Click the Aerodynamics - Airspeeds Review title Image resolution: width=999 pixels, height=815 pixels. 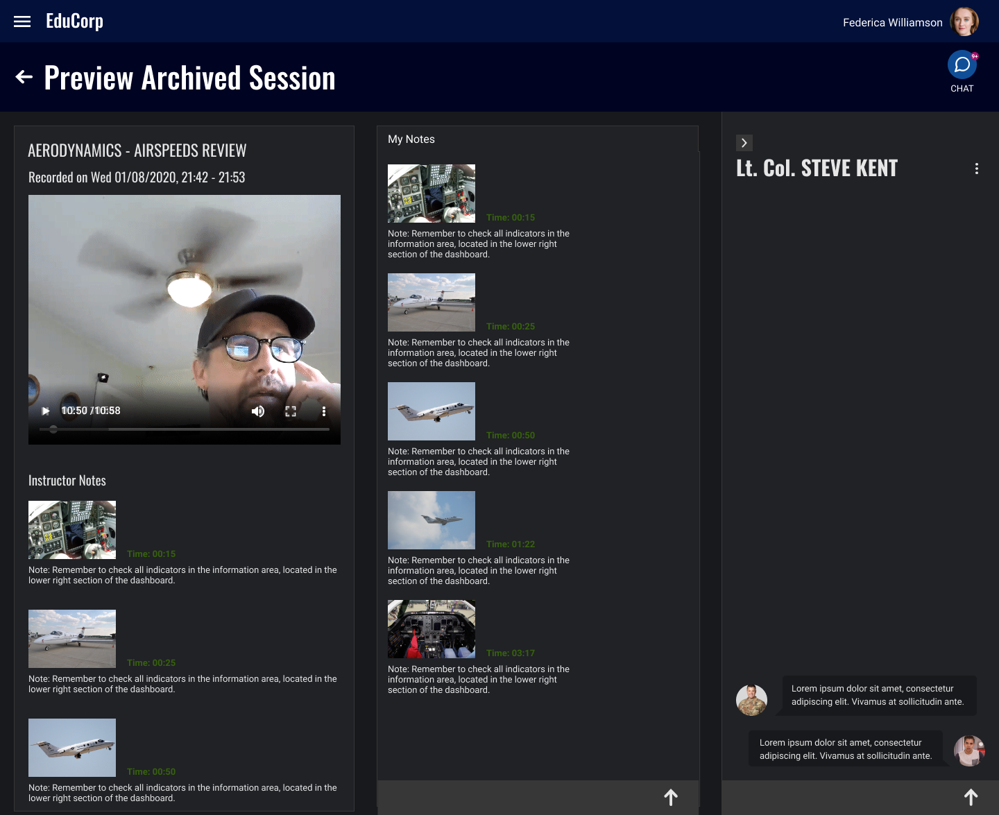137,151
